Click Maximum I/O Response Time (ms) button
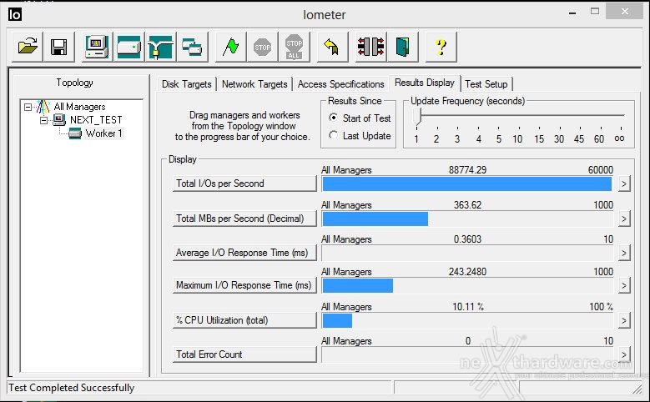The height and width of the screenshot is (402, 650). (x=244, y=285)
